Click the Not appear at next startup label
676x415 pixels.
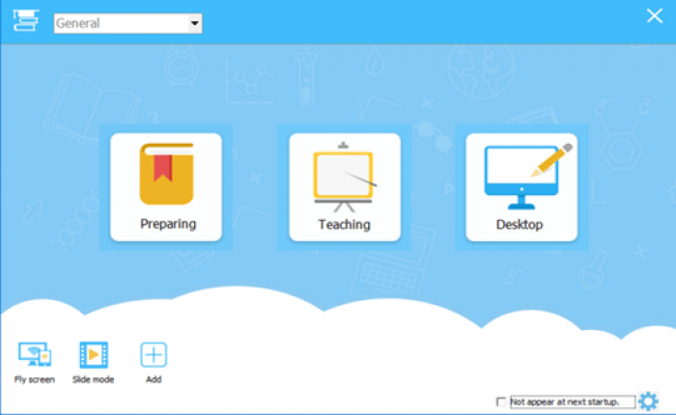click(565, 401)
